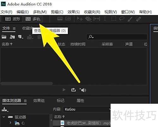Expand the C: drive node
158x127 pixels.
click(10, 123)
